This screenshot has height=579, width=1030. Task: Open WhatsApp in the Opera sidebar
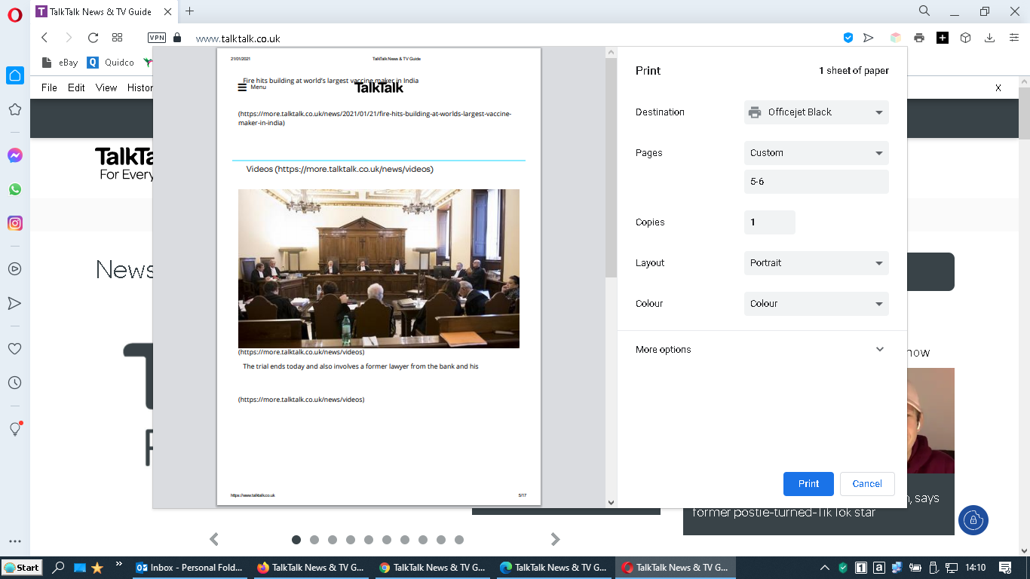click(15, 189)
